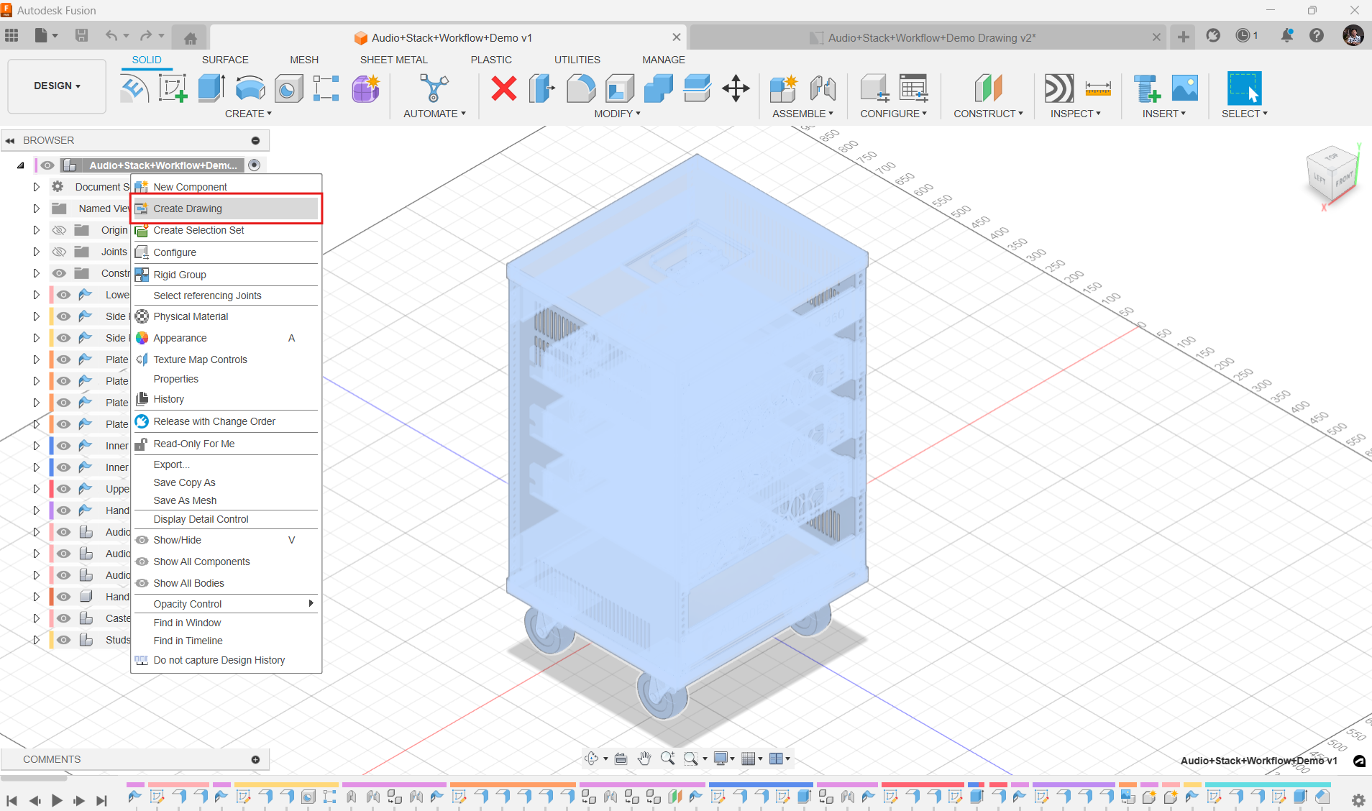Select the Press Pull tool icon
The width and height of the screenshot is (1372, 811).
point(541,88)
